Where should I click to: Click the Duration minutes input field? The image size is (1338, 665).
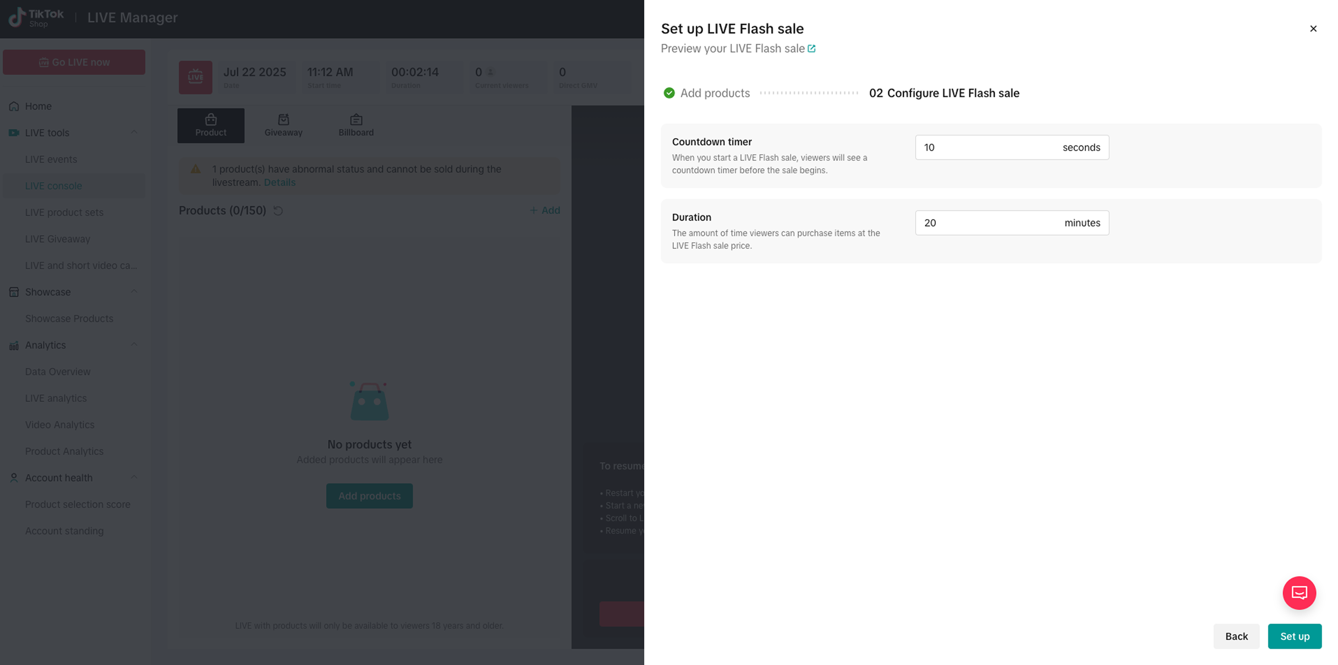(987, 223)
